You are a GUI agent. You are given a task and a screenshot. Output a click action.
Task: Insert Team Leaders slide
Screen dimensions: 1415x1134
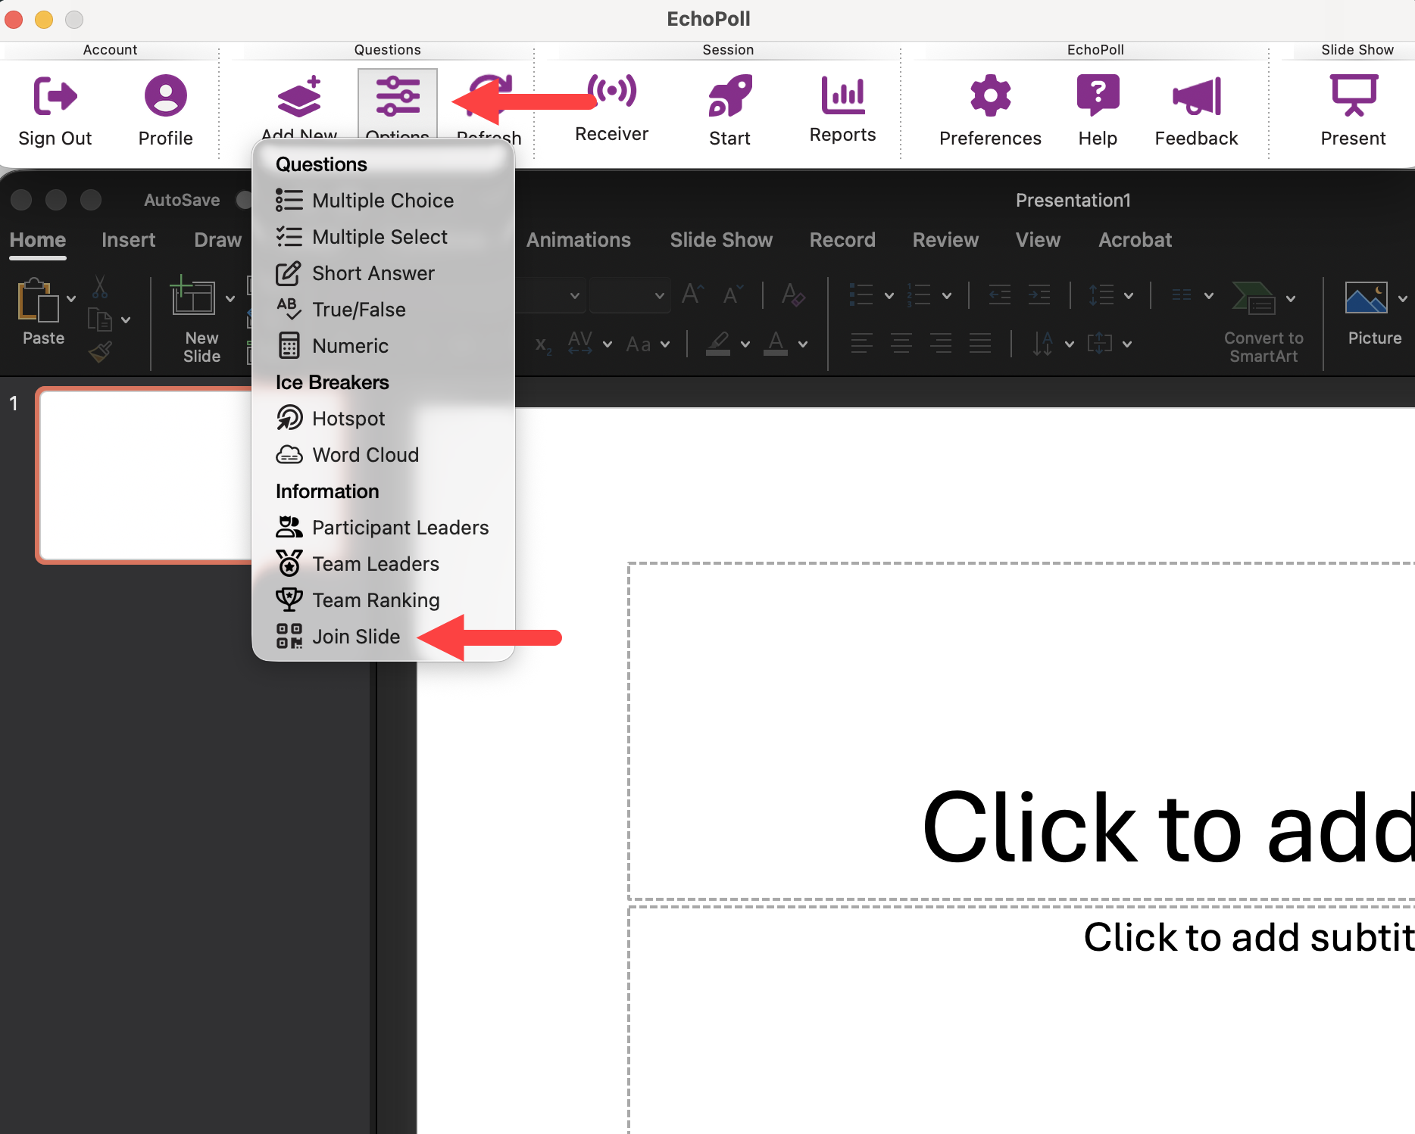(383, 564)
